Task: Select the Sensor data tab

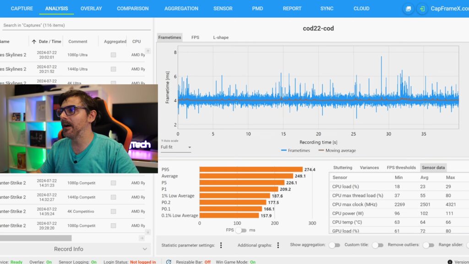Action: (433, 168)
